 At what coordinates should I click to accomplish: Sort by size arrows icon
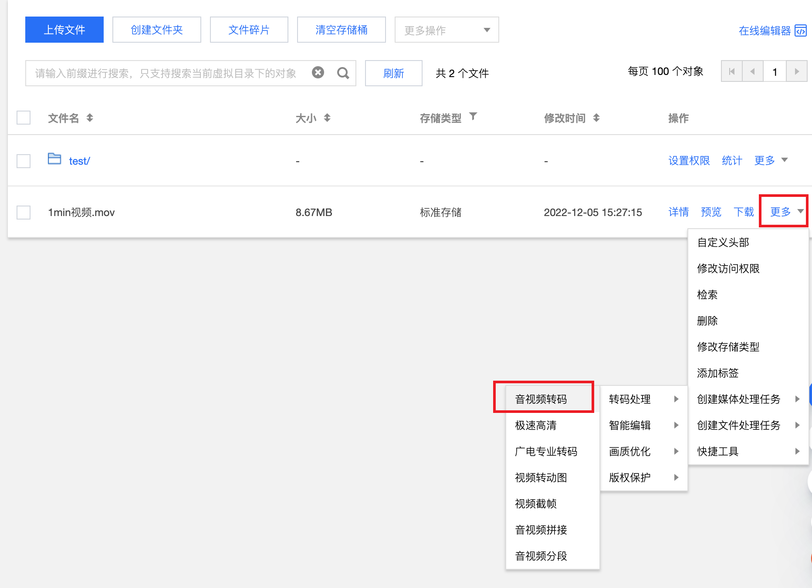[327, 118]
